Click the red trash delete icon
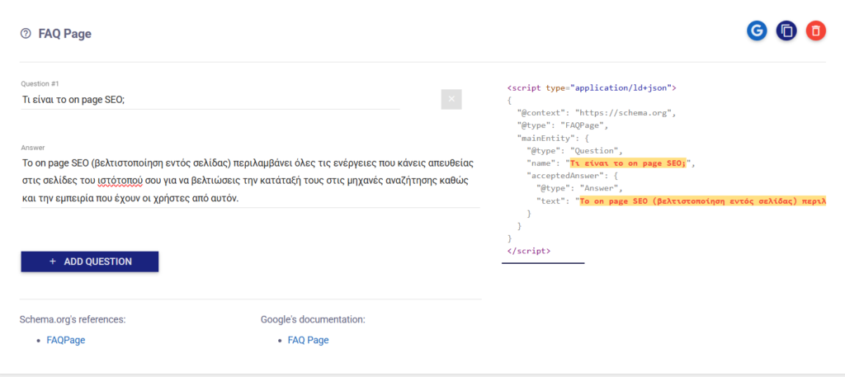Image resolution: width=845 pixels, height=377 pixels. [815, 31]
